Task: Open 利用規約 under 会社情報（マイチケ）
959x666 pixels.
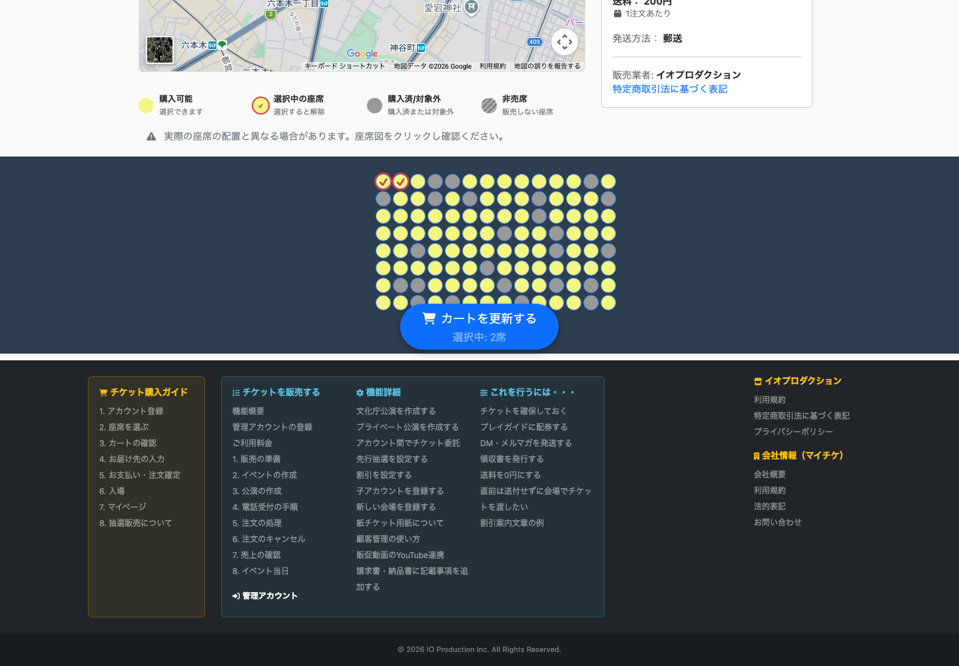Action: tap(770, 491)
